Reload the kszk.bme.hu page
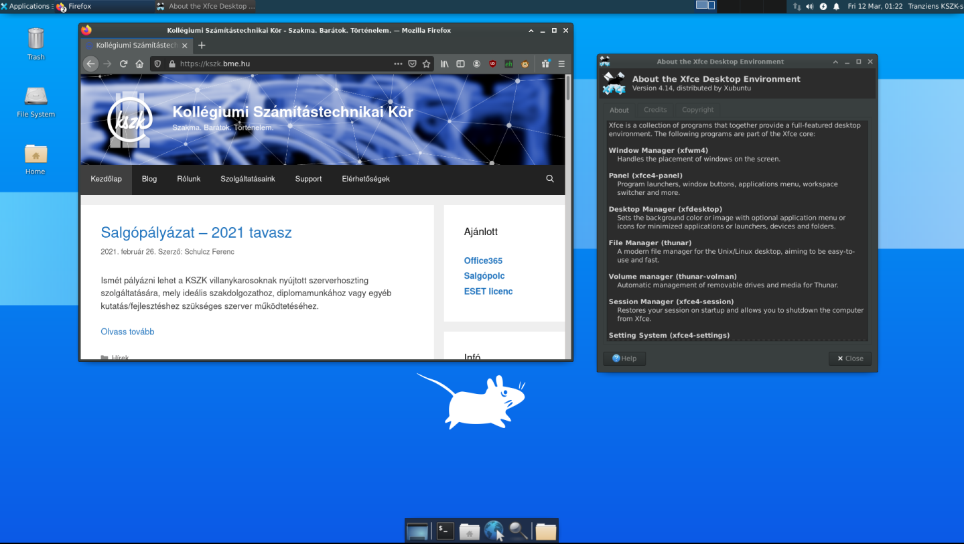 click(123, 64)
